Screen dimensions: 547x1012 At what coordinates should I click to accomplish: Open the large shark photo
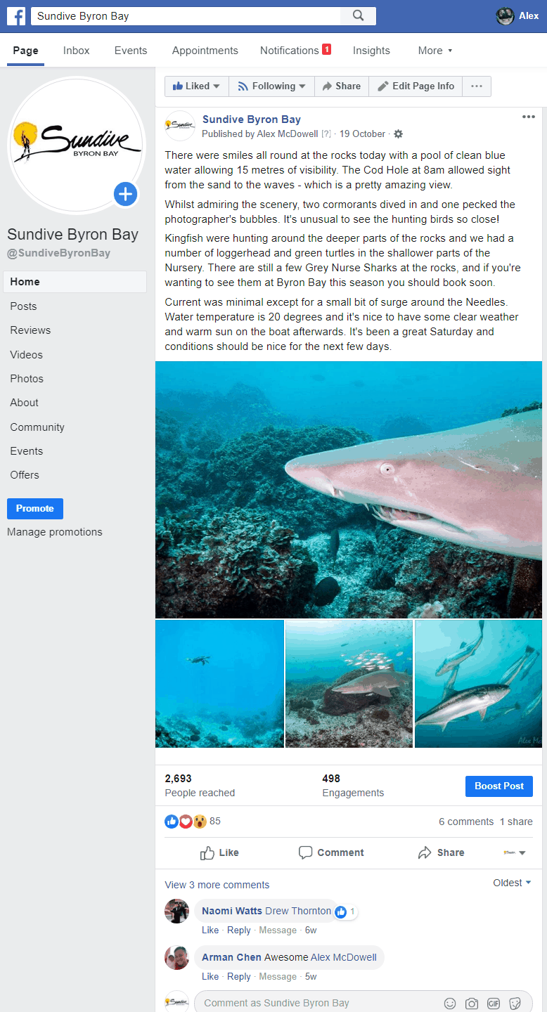coord(349,490)
